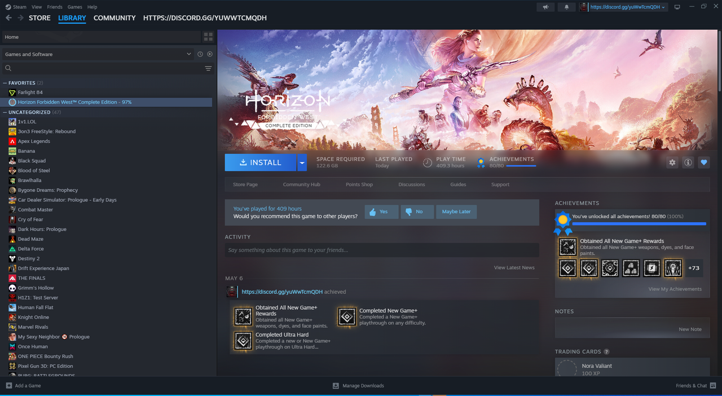Click the INSTALL button
Screen dimensions: 722x396
[261, 162]
